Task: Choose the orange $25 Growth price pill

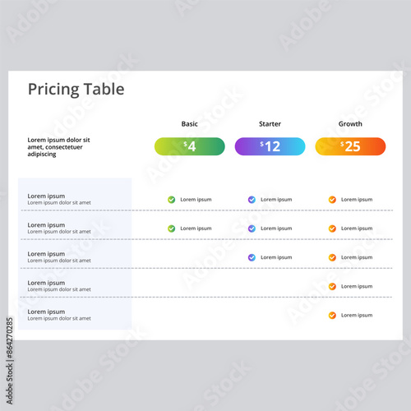Action: (350, 146)
